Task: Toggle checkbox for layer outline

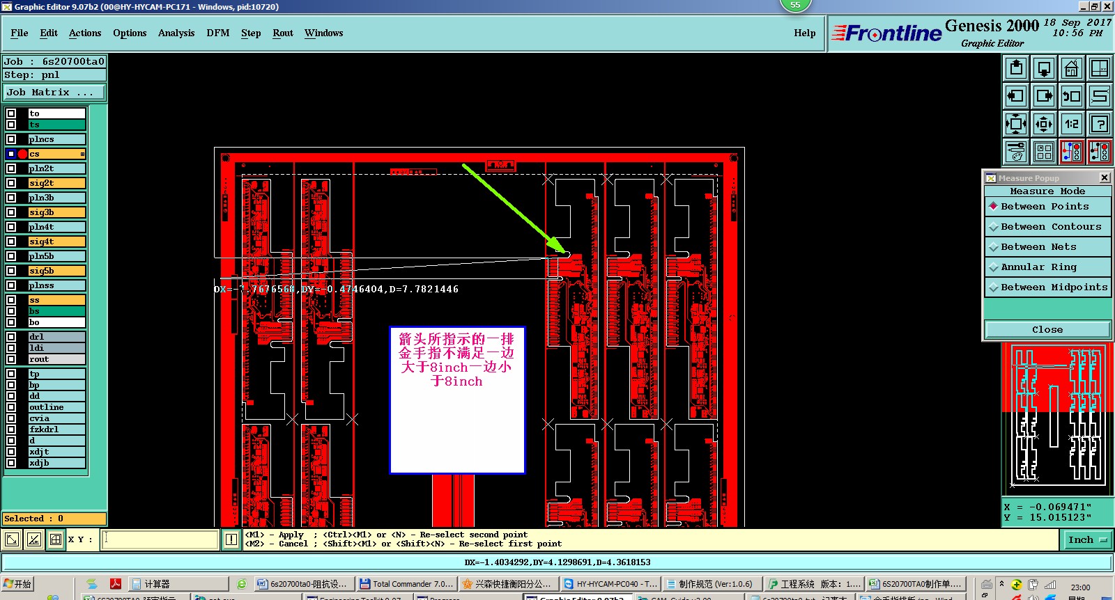Action: [11, 407]
